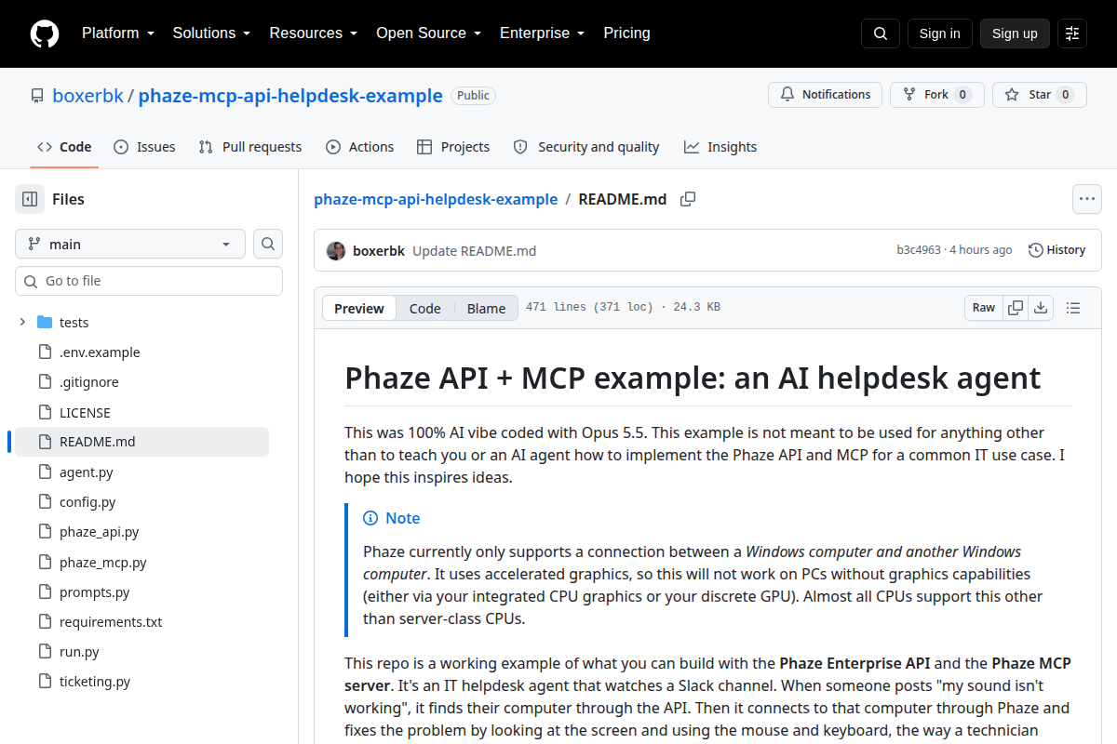Click the search magnifier icon in header
The height and width of the screenshot is (744, 1117).
pos(881,33)
